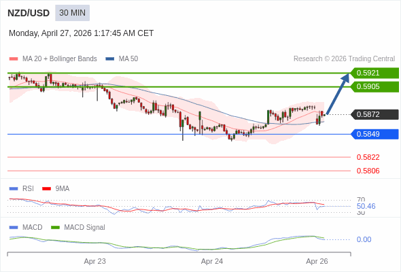Click the 0.5849 blue pivot tag
The width and height of the screenshot is (401, 272).
(x=374, y=134)
